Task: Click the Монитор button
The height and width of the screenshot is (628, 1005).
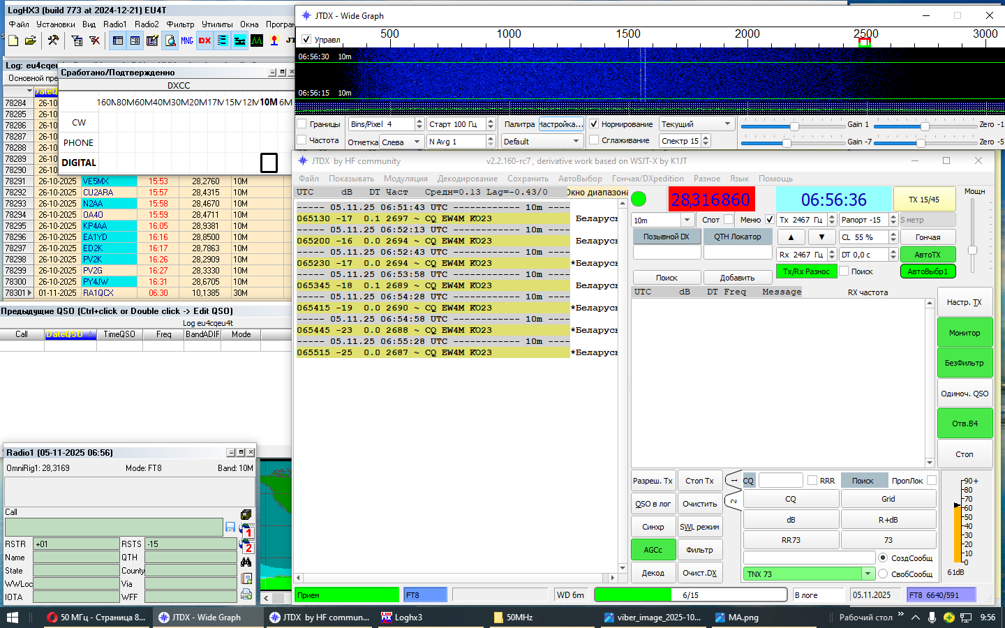Action: click(965, 333)
